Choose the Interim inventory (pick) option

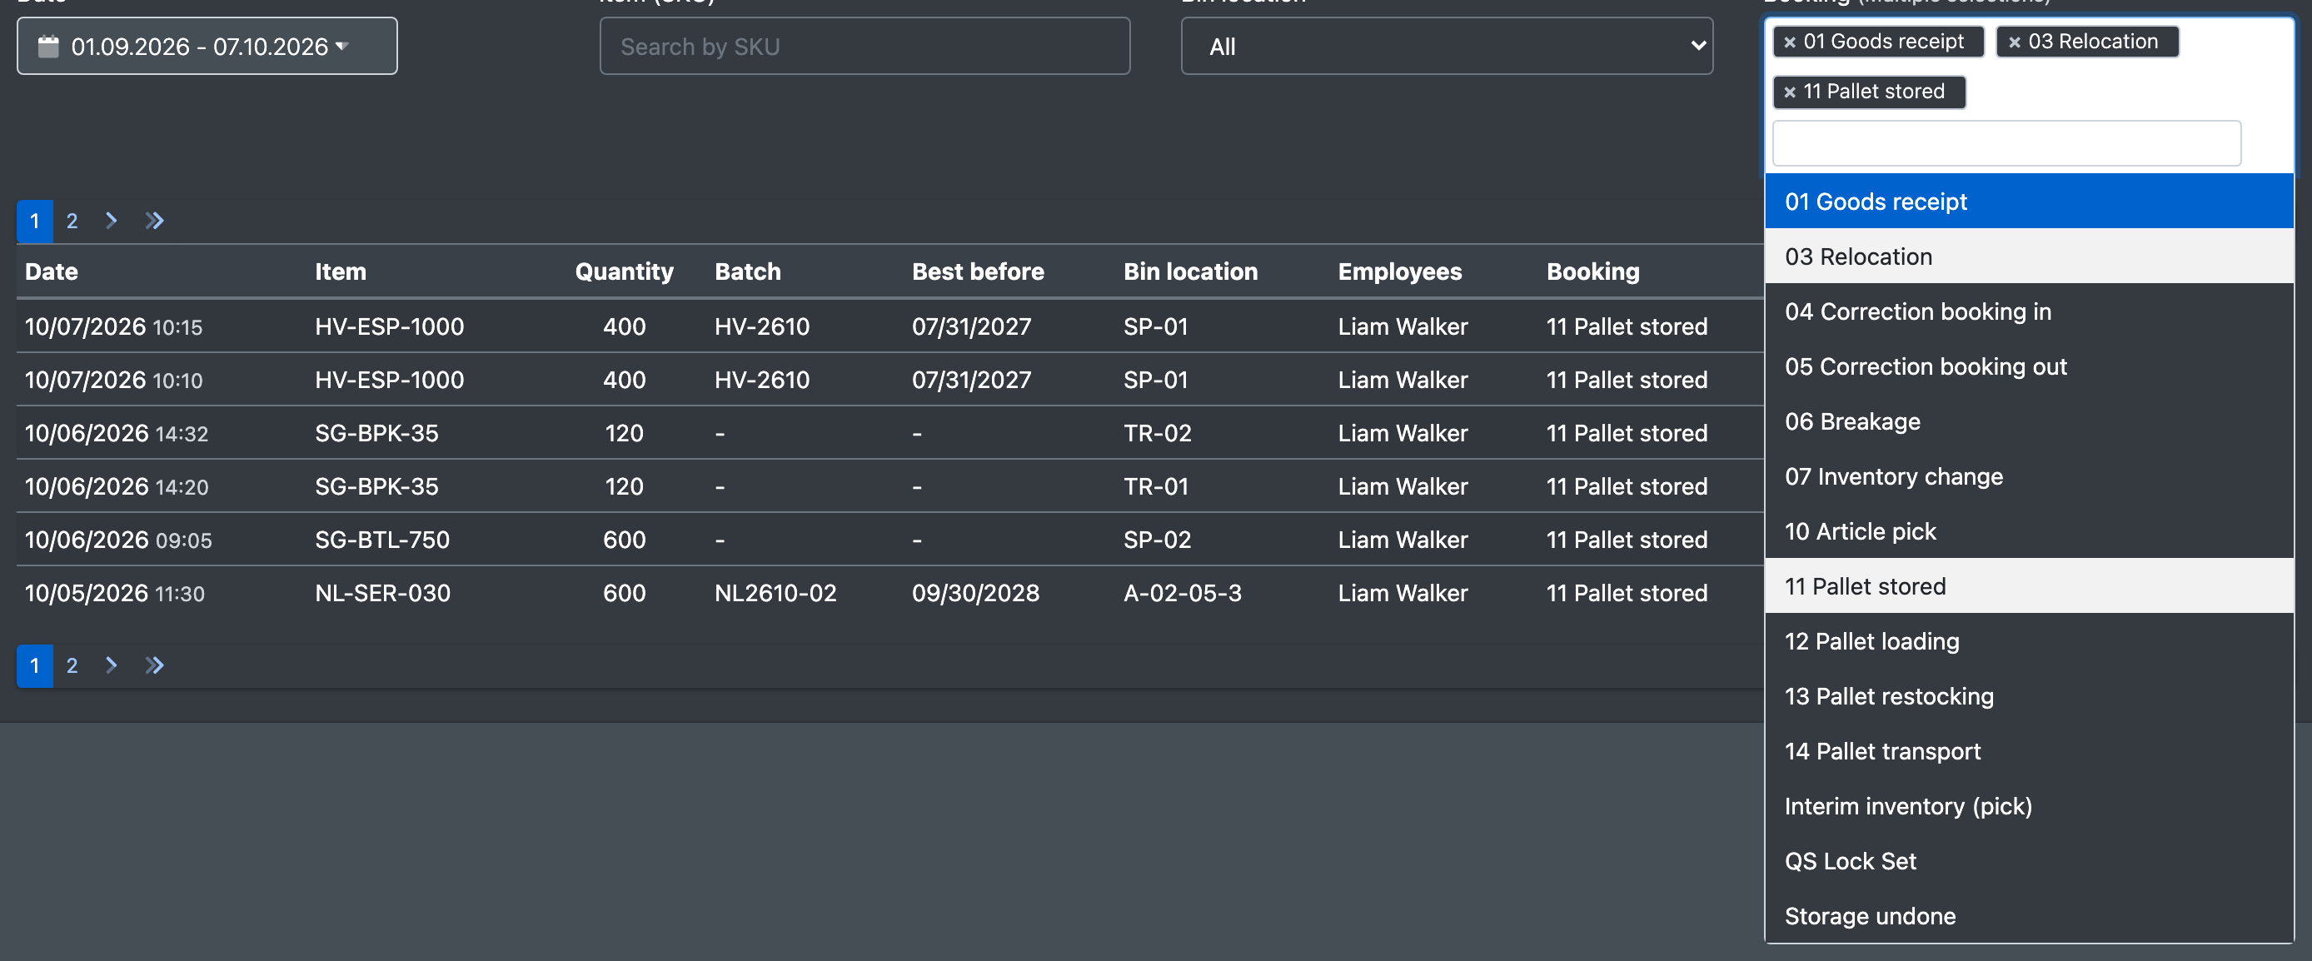[x=2028, y=806]
